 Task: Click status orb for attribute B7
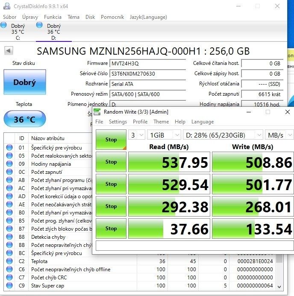[x=9, y=229]
